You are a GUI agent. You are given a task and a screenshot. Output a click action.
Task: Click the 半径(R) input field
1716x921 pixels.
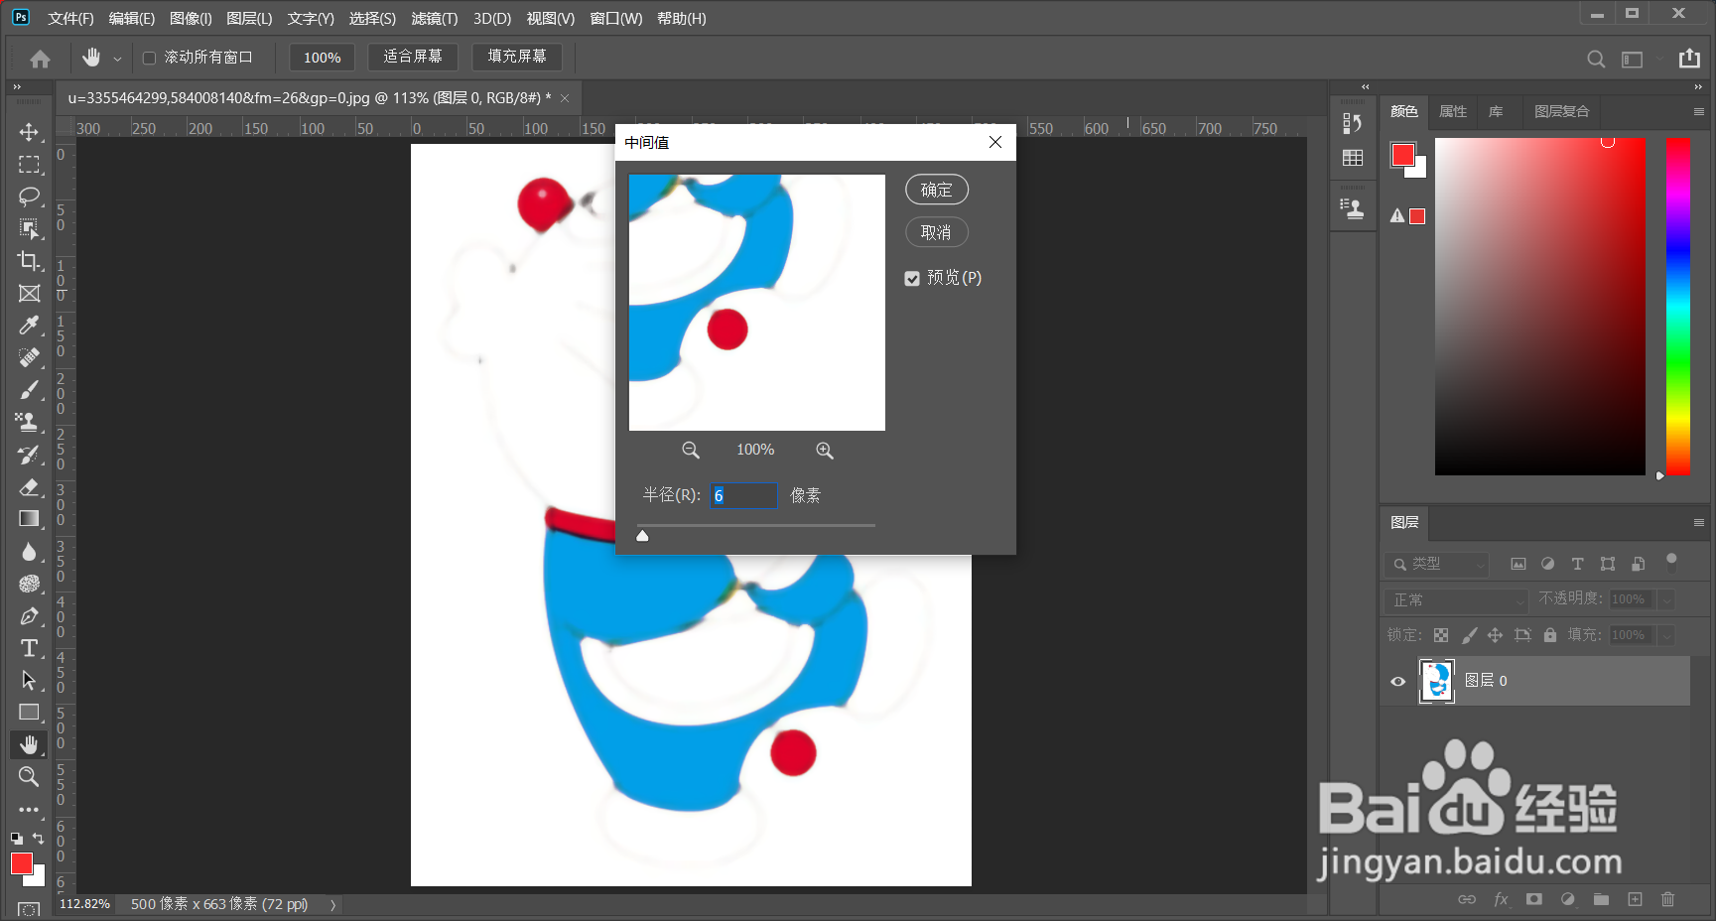pyautogui.click(x=743, y=495)
